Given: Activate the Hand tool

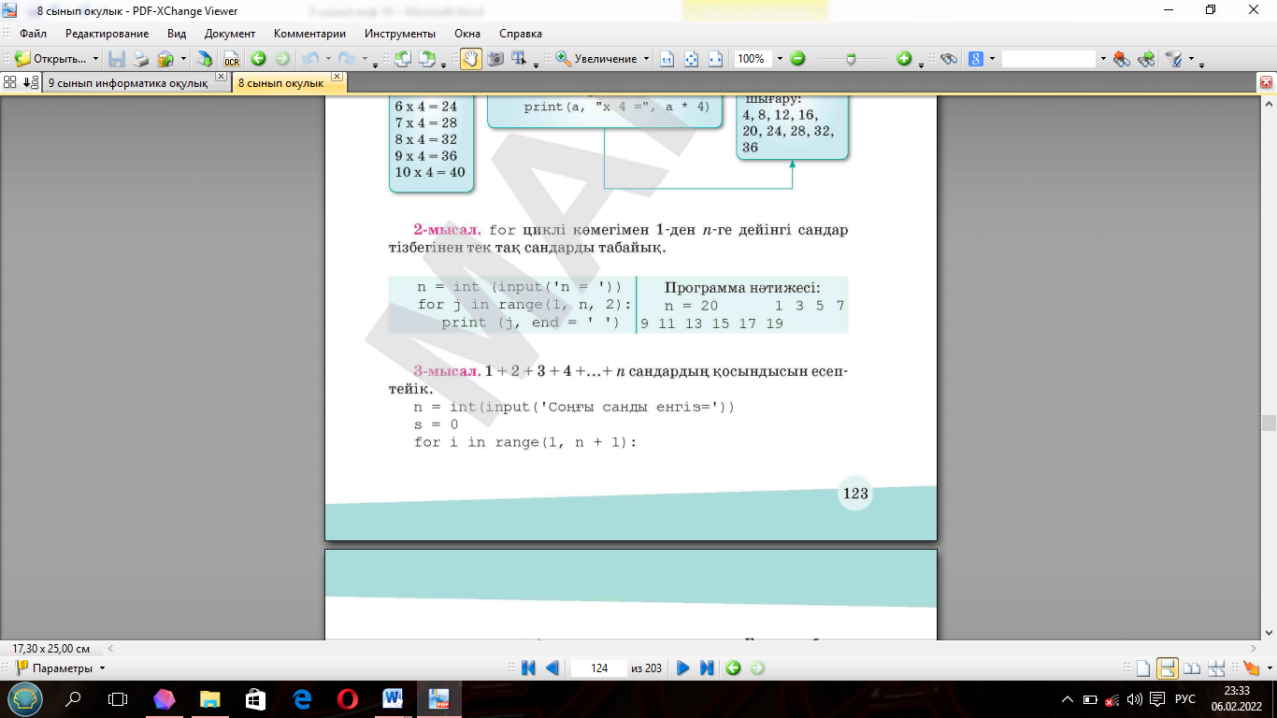Looking at the screenshot, I should (x=470, y=59).
